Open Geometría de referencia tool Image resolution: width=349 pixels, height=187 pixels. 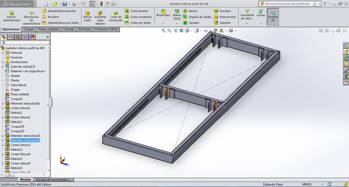(x=247, y=15)
